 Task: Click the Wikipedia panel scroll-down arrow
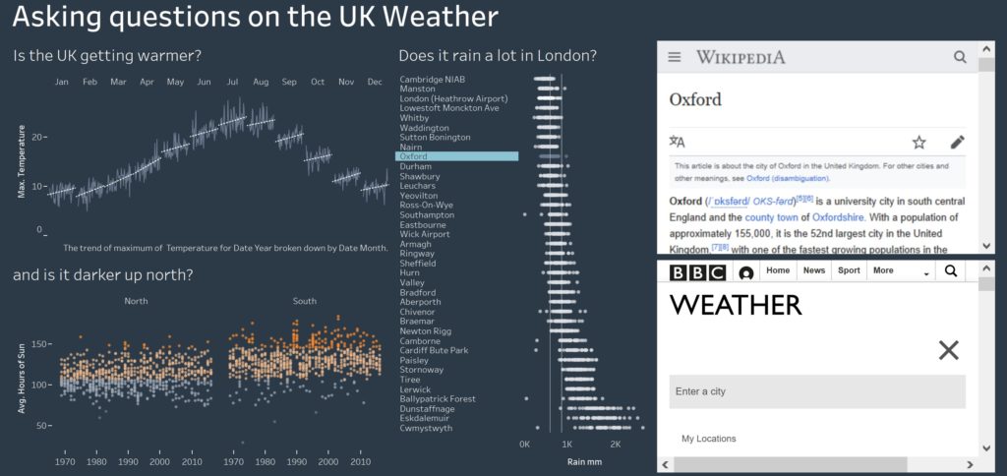986,246
